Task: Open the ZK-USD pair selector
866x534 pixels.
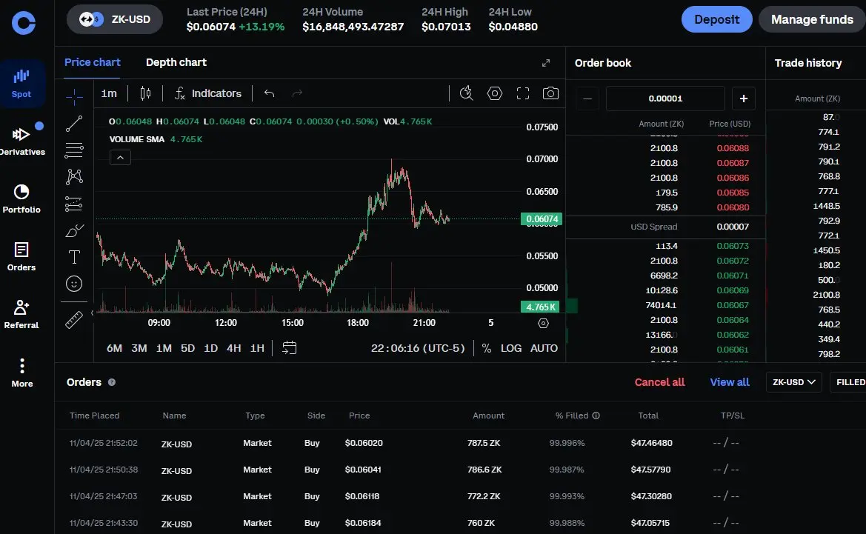Action: click(115, 19)
